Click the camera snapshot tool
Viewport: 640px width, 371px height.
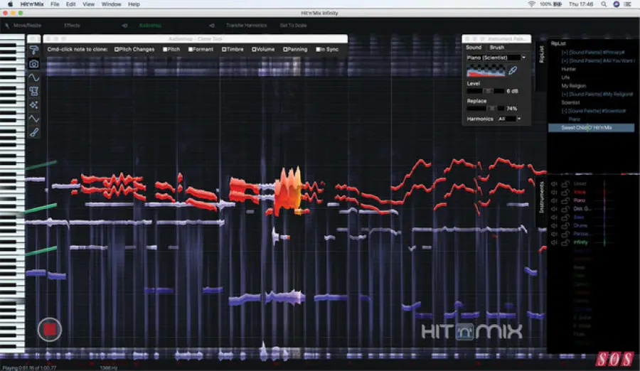click(34, 63)
